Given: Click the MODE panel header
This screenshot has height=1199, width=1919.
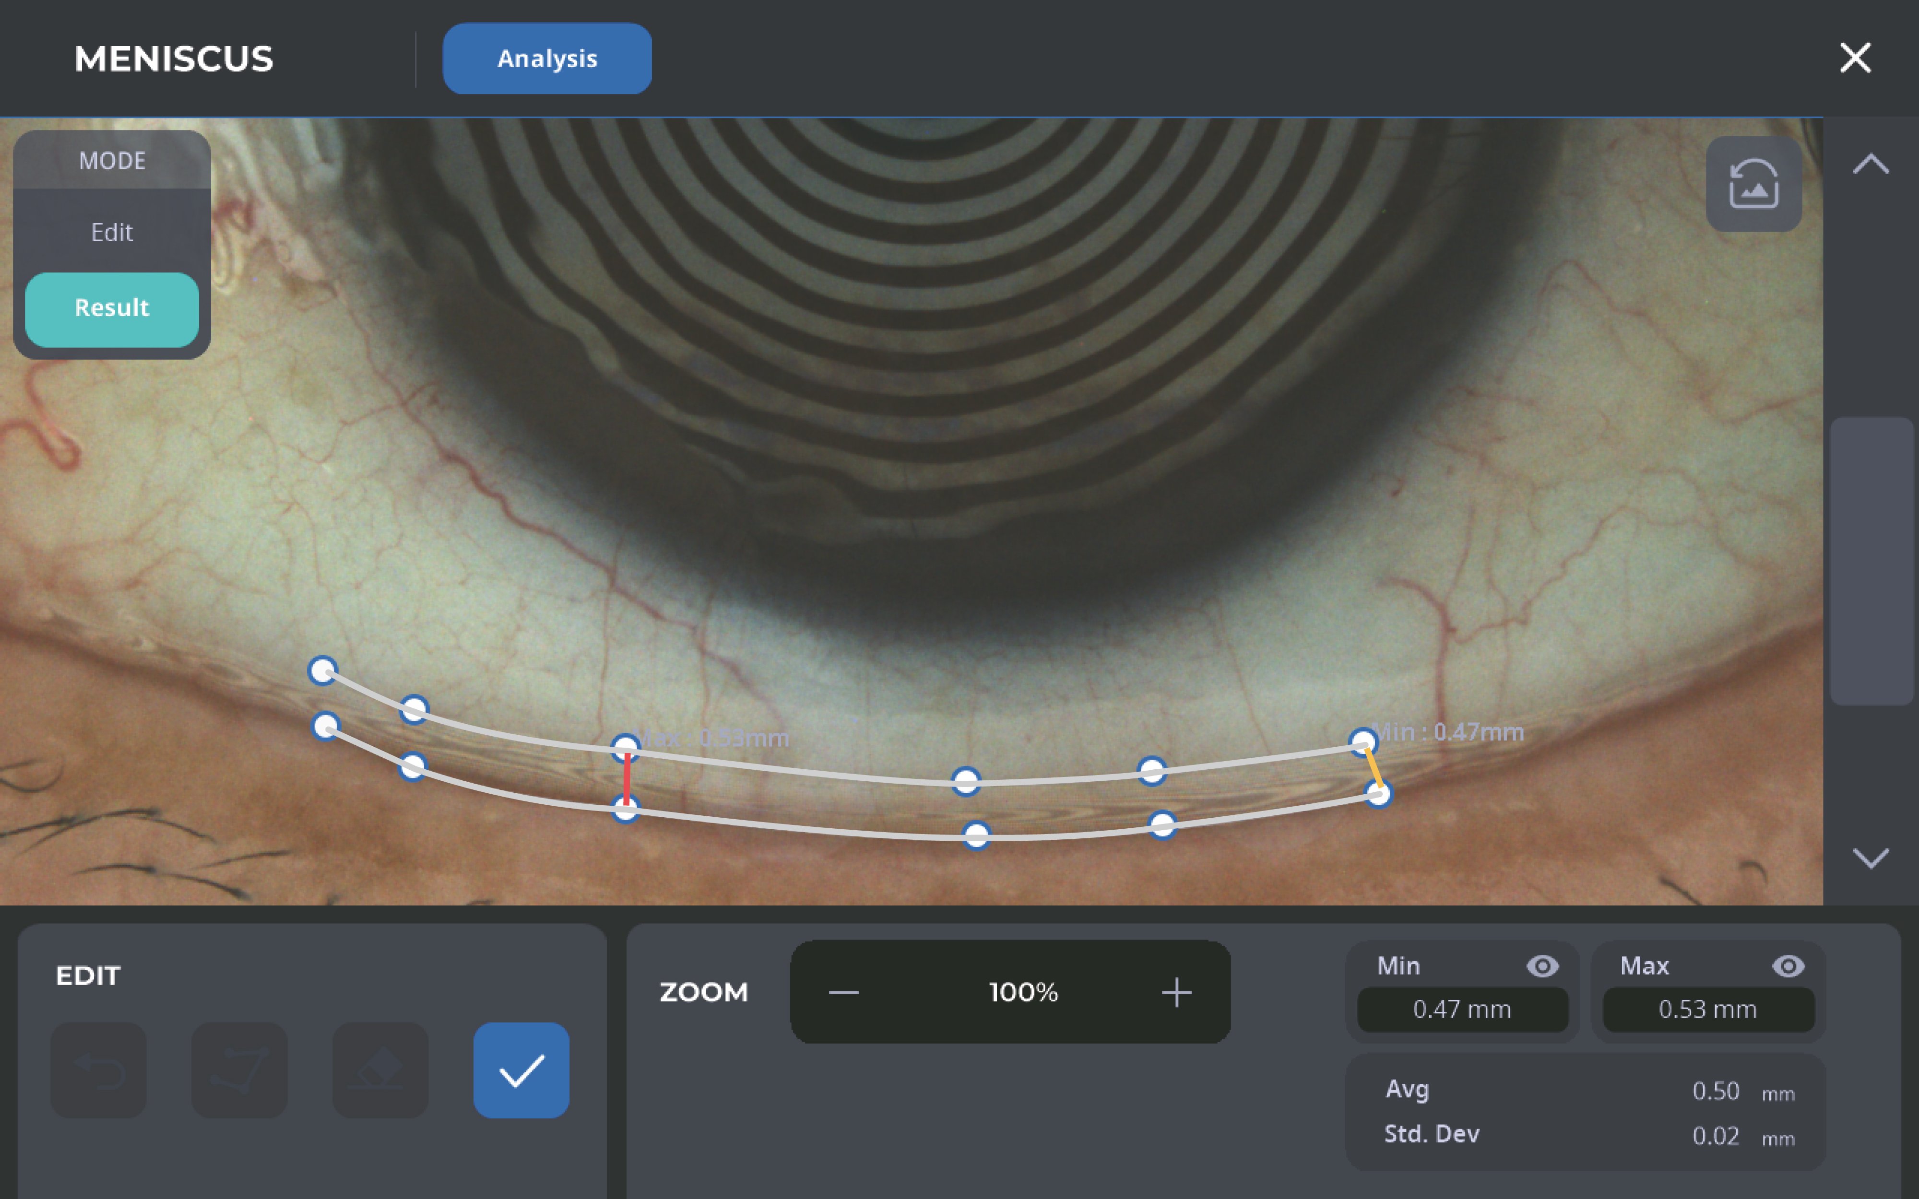Looking at the screenshot, I should [112, 161].
